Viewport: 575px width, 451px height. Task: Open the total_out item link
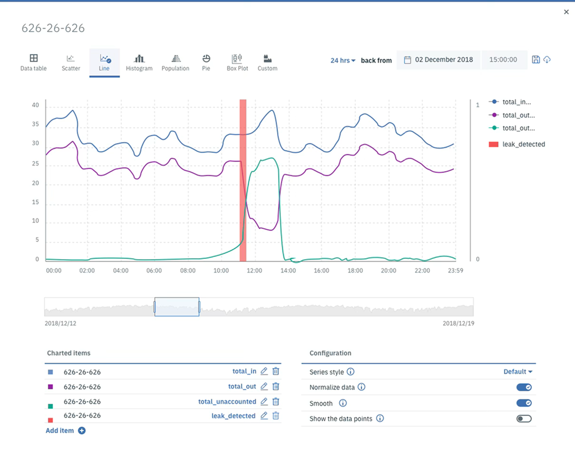tap(242, 387)
